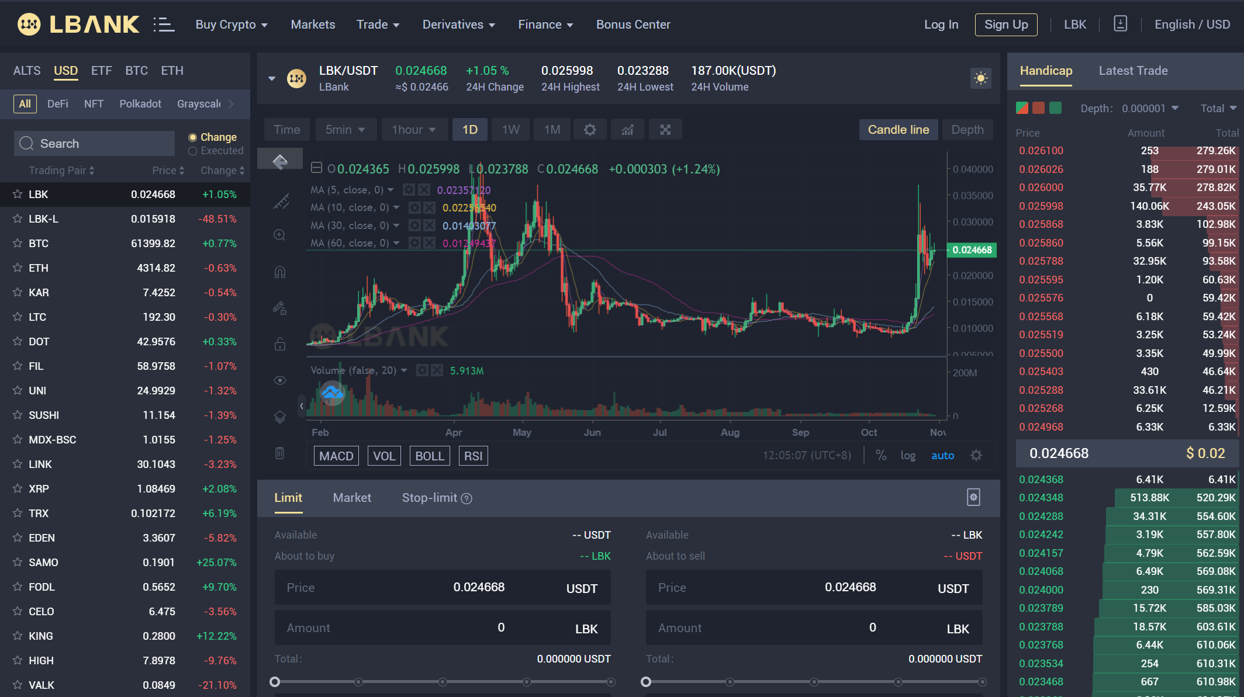Favorite the BTC pair star
This screenshot has width=1244, height=697.
(18, 243)
